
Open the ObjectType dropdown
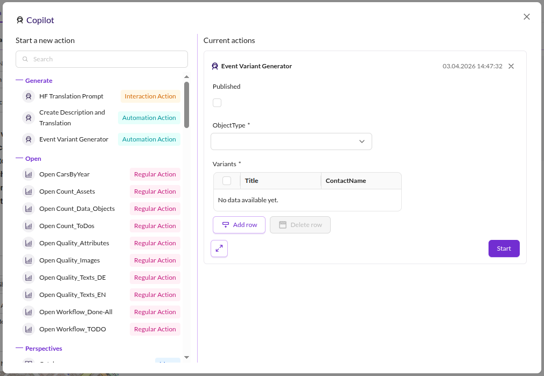coord(291,141)
